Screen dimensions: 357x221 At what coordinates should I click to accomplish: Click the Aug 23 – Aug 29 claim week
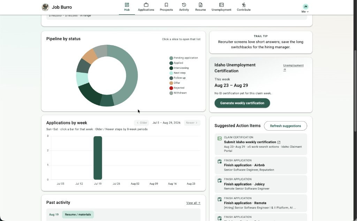[231, 85]
